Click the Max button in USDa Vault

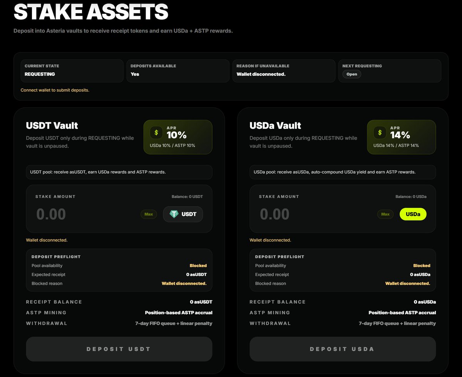coord(385,214)
